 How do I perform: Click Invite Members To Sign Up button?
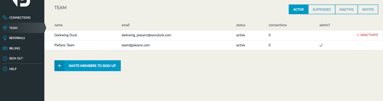tap(88, 66)
